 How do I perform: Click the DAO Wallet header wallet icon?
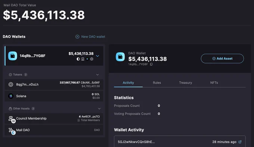[x=120, y=57]
